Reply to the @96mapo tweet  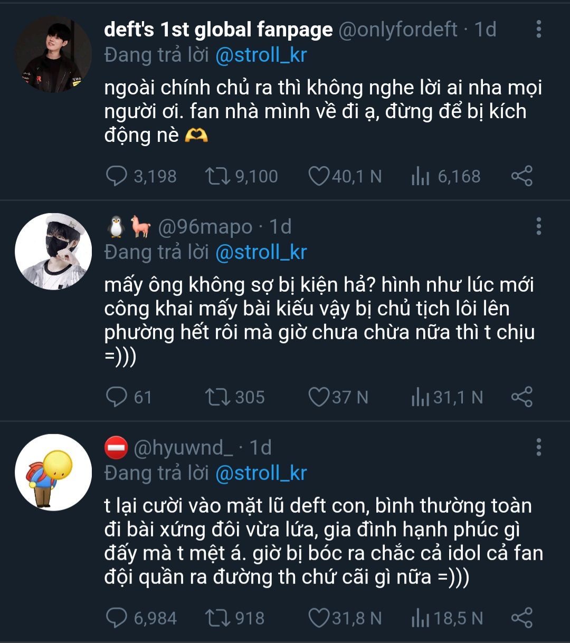point(117,397)
